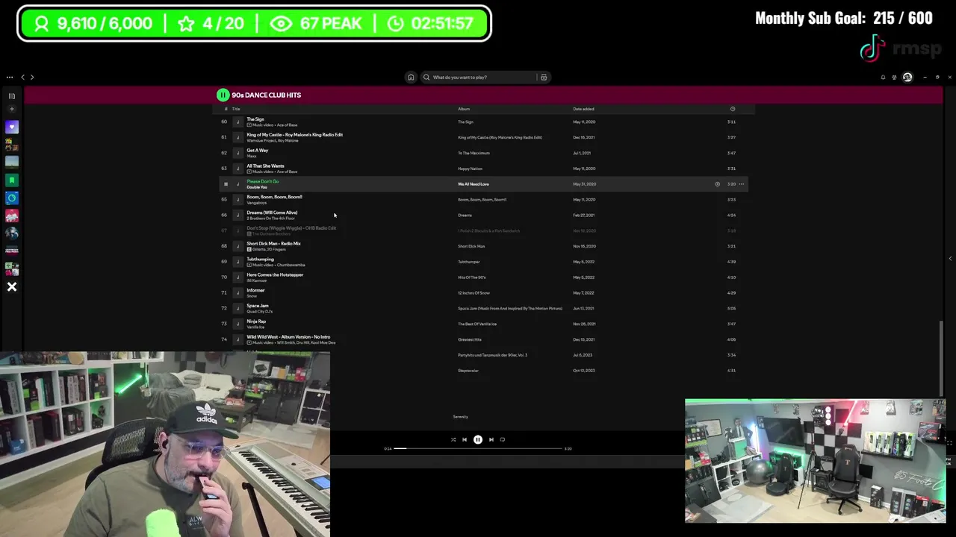Open more options for Please Don't Go
Screen dimensions: 956x537
coord(741,184)
